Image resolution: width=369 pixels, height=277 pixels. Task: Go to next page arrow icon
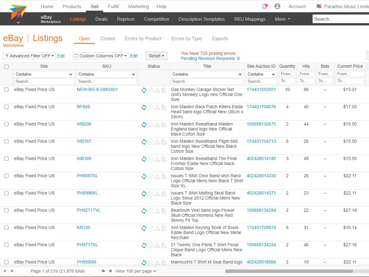103,271
